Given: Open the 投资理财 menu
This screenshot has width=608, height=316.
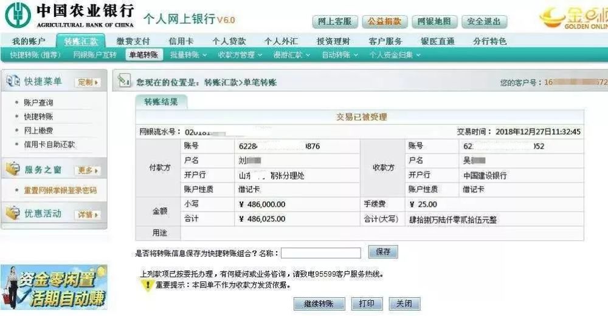Looking at the screenshot, I should click(333, 41).
